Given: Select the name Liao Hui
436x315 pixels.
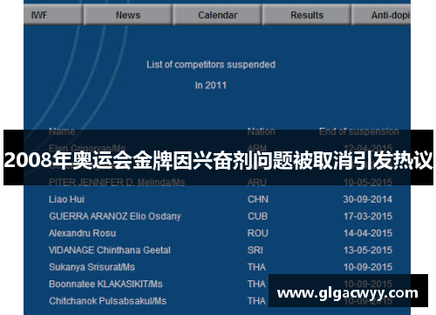Looking at the screenshot, I should point(66,199).
